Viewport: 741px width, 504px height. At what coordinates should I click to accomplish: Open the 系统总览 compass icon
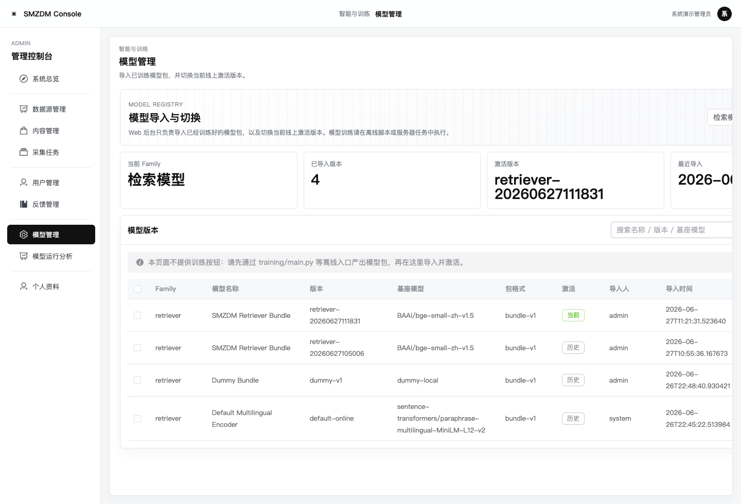(x=24, y=79)
